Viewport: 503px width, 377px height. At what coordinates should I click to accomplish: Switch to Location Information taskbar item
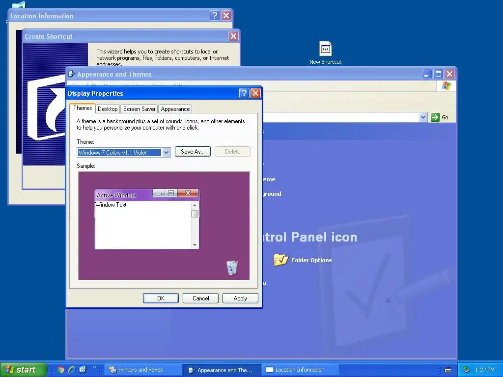point(300,370)
